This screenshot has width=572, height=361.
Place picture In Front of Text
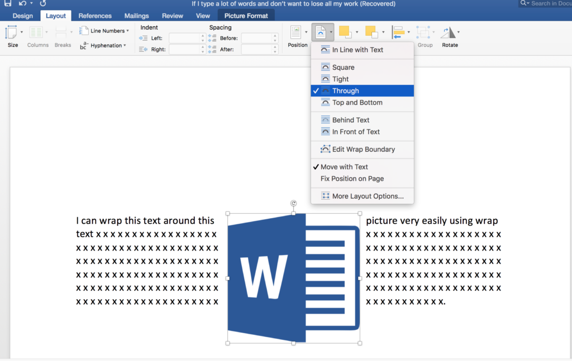click(x=362, y=132)
